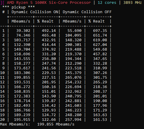Click value 158.277 in row 8
This screenshot has width=144, height=129.
[x=22, y=63]
